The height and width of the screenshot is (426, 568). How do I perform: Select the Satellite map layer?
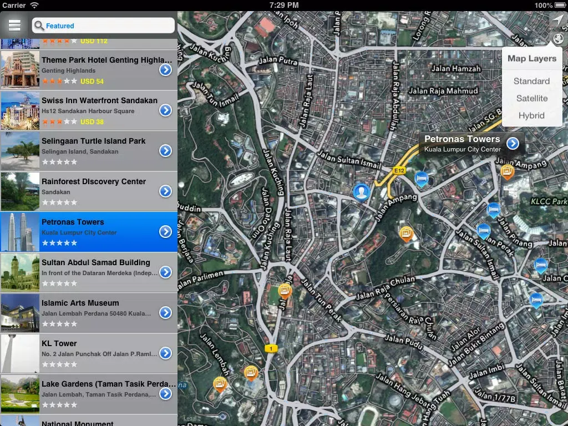(532, 98)
